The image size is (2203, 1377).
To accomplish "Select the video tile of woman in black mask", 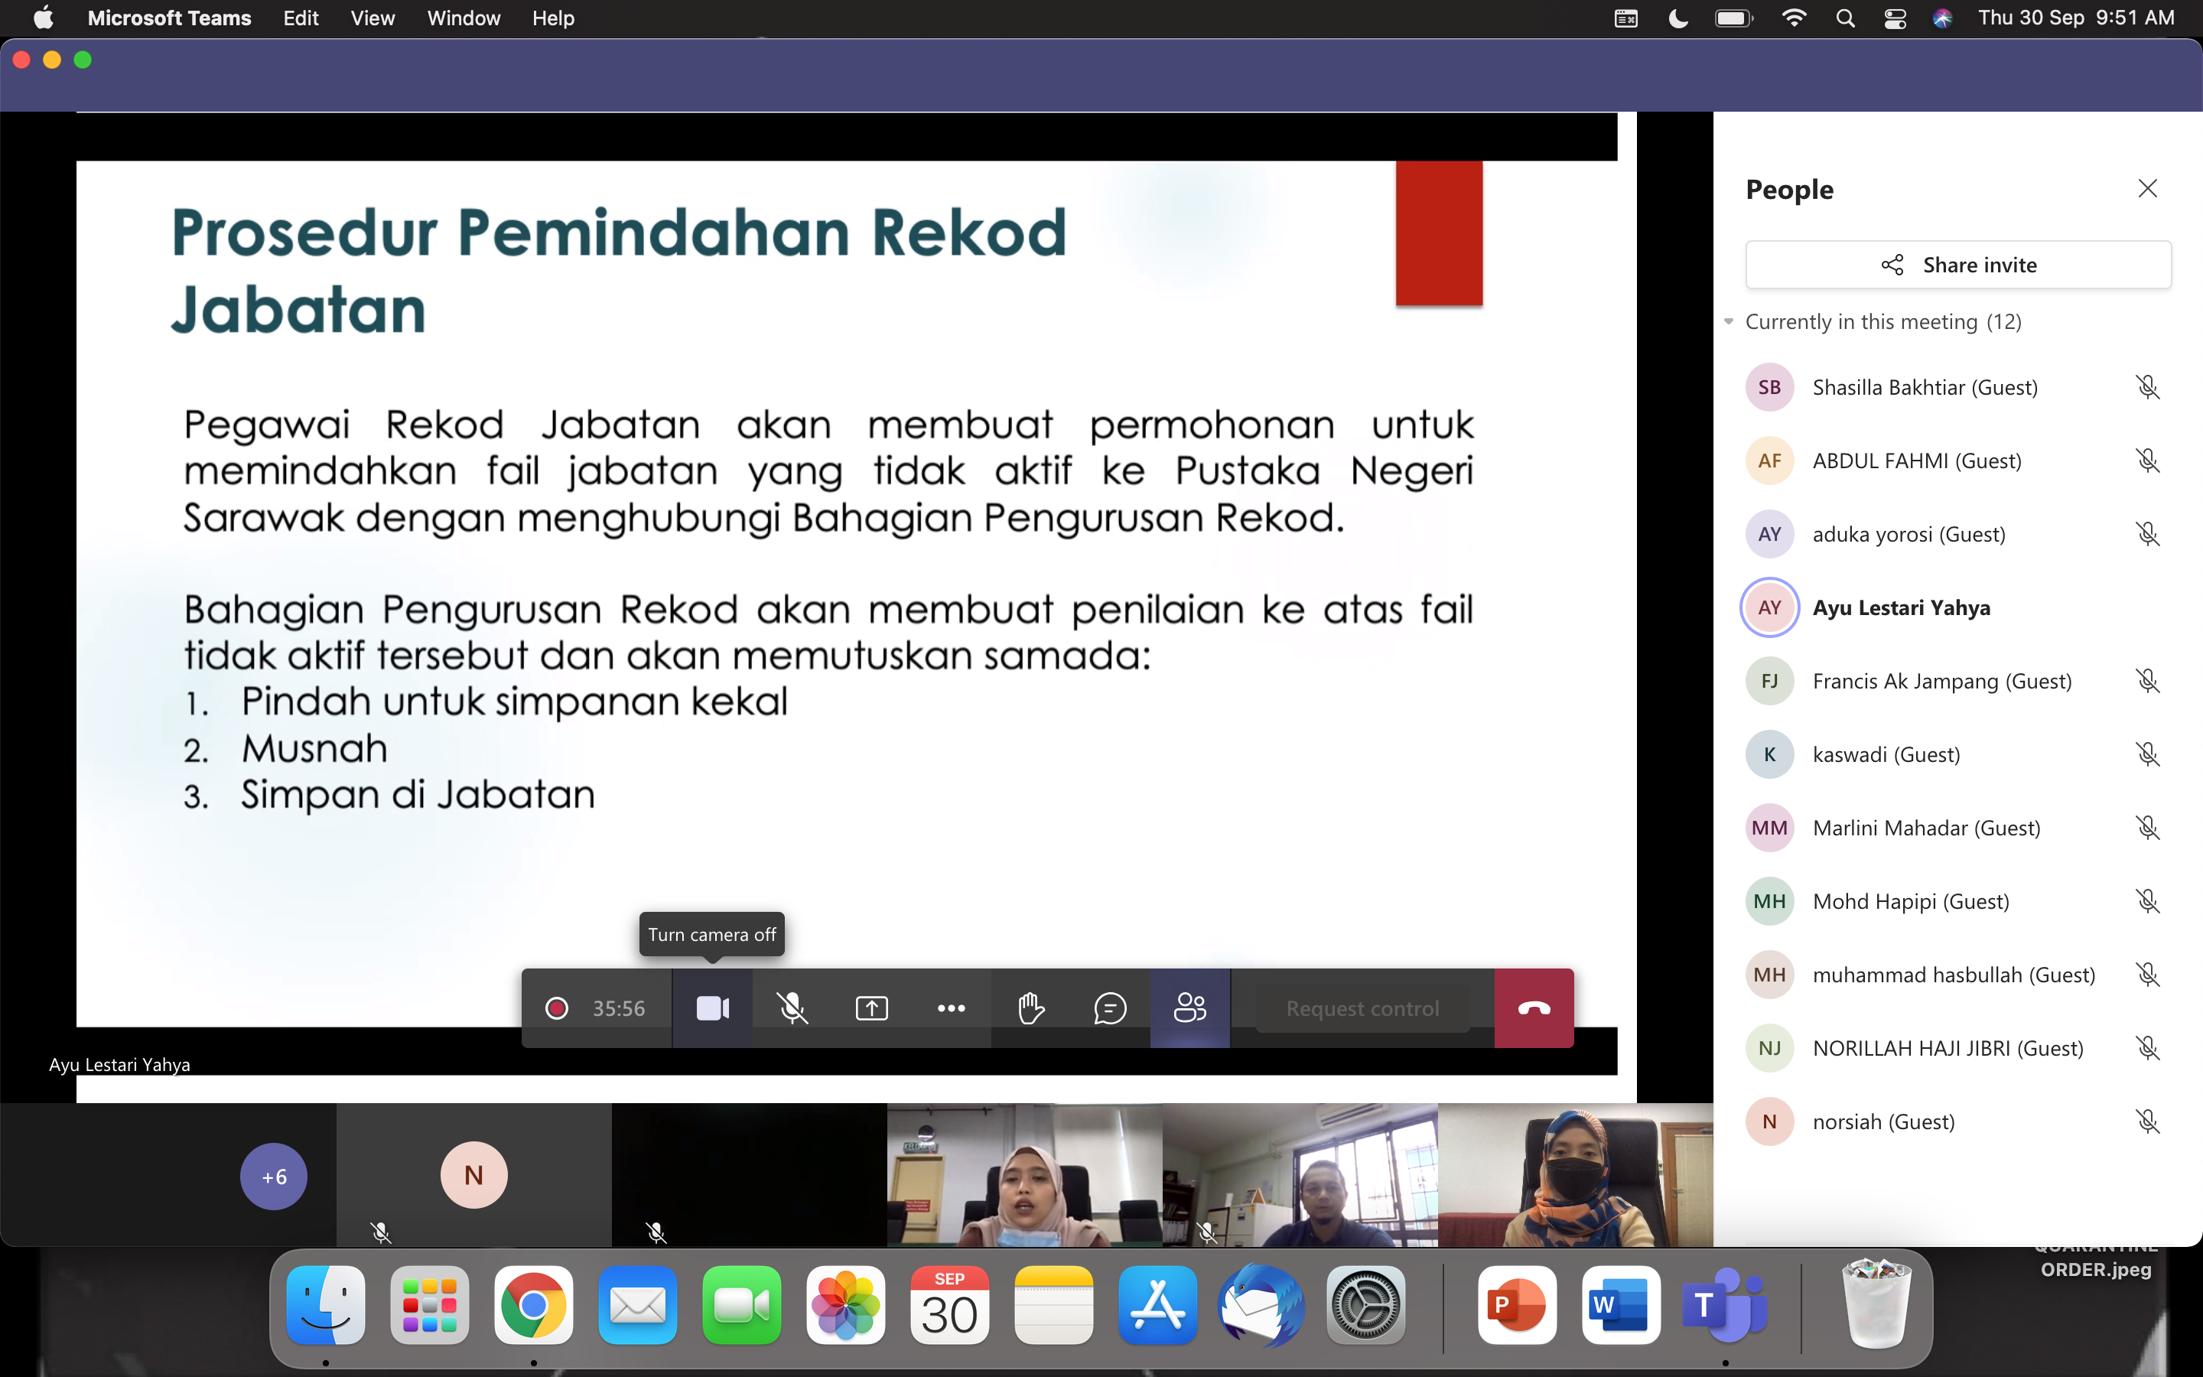I will 1576,1175.
